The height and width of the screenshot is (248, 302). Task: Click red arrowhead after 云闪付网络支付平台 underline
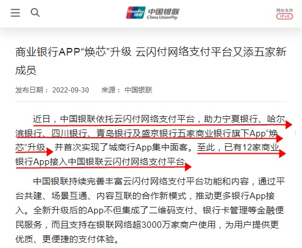pos(188,167)
